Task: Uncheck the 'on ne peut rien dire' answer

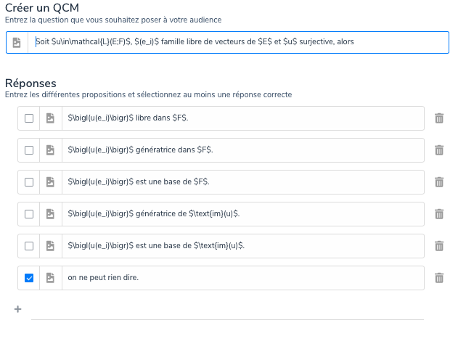Action: tap(29, 278)
